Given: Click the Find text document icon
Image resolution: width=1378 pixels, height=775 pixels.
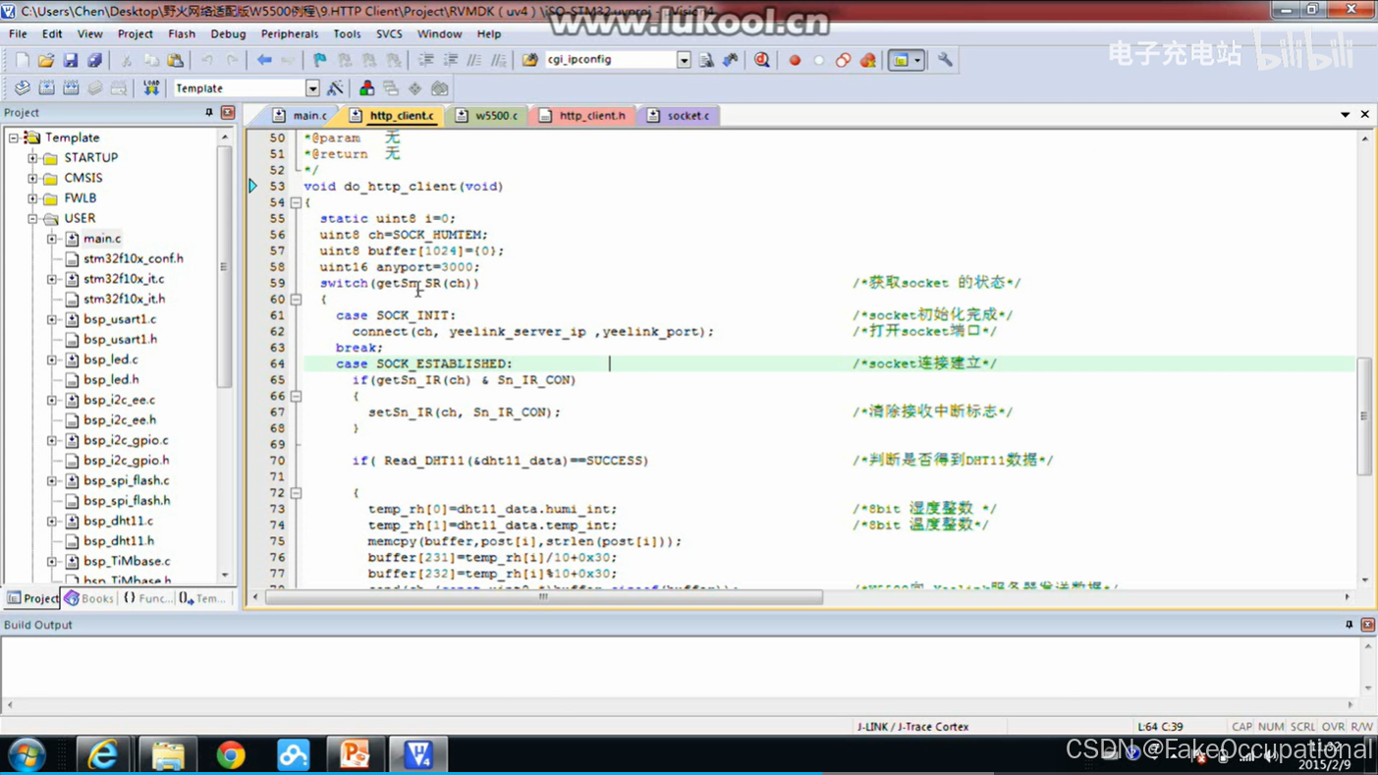Looking at the screenshot, I should pyautogui.click(x=706, y=60).
